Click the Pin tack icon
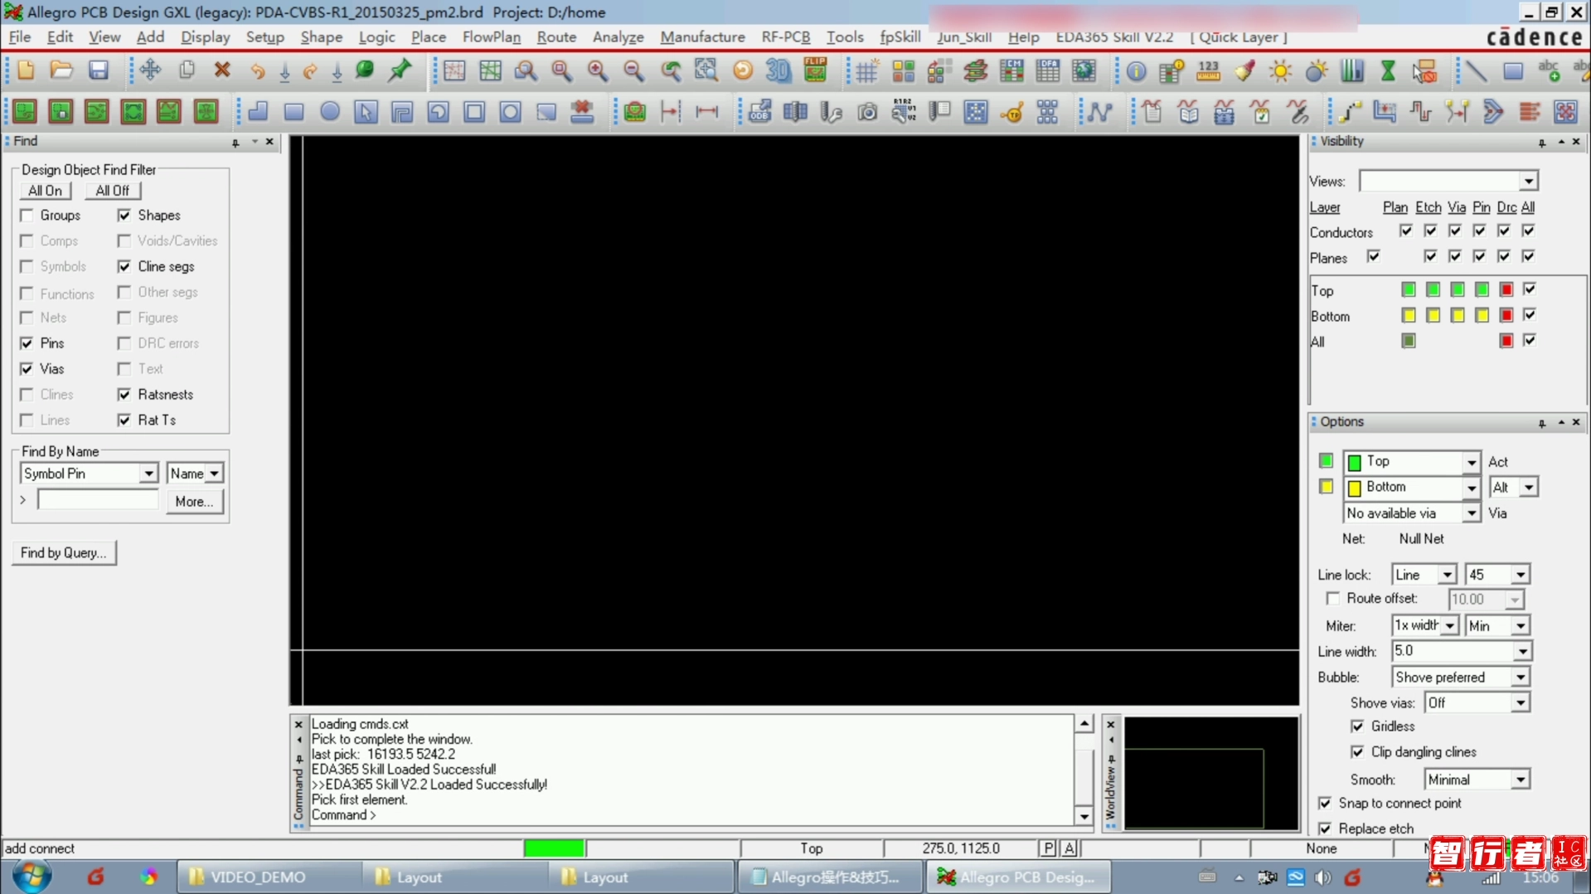 400,70
